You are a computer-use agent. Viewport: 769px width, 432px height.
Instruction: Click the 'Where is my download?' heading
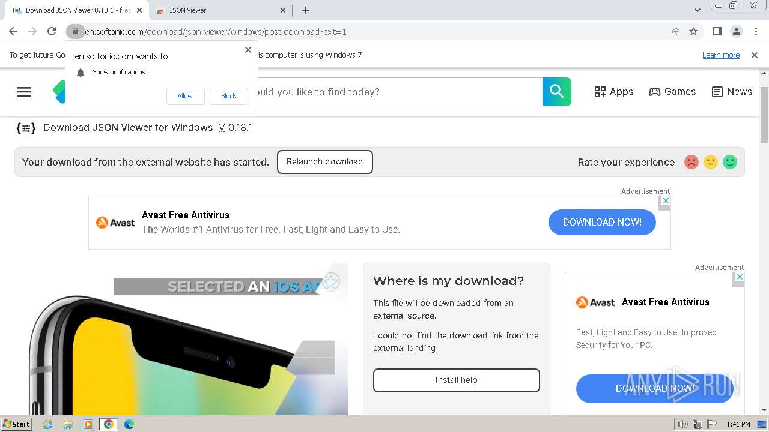pyautogui.click(x=449, y=281)
